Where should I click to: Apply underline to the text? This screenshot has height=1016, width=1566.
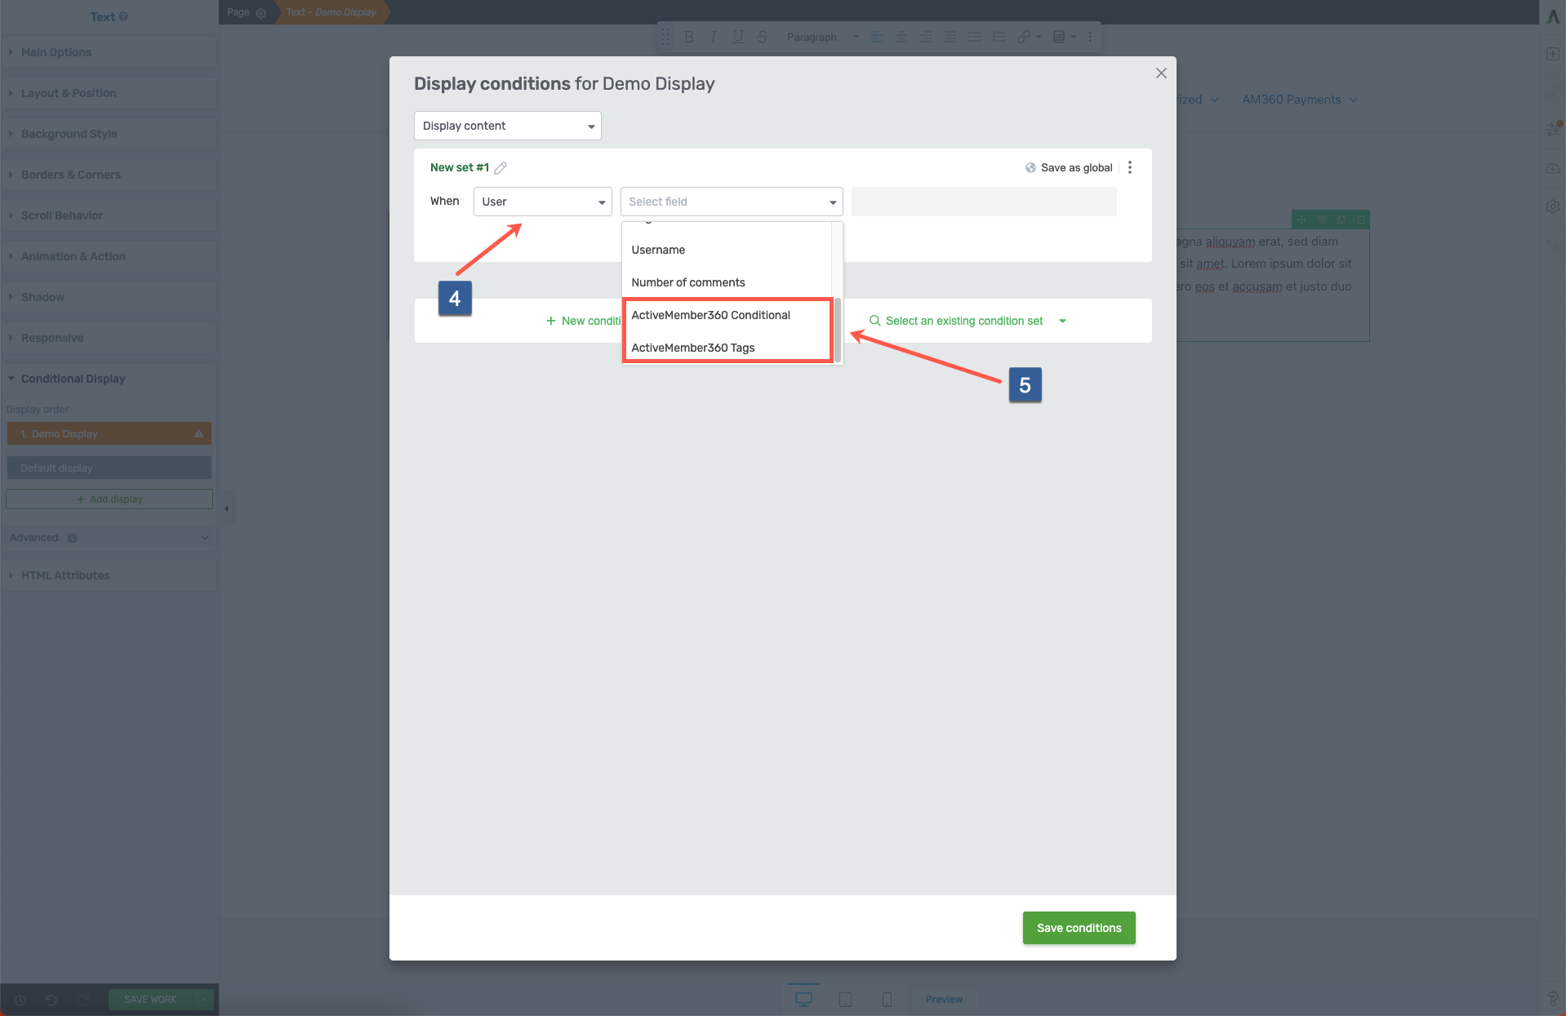click(736, 37)
